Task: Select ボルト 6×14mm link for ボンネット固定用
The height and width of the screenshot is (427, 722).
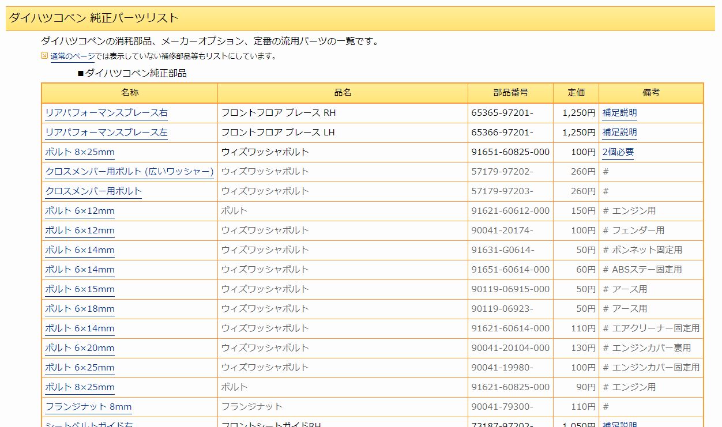Action: tap(80, 250)
